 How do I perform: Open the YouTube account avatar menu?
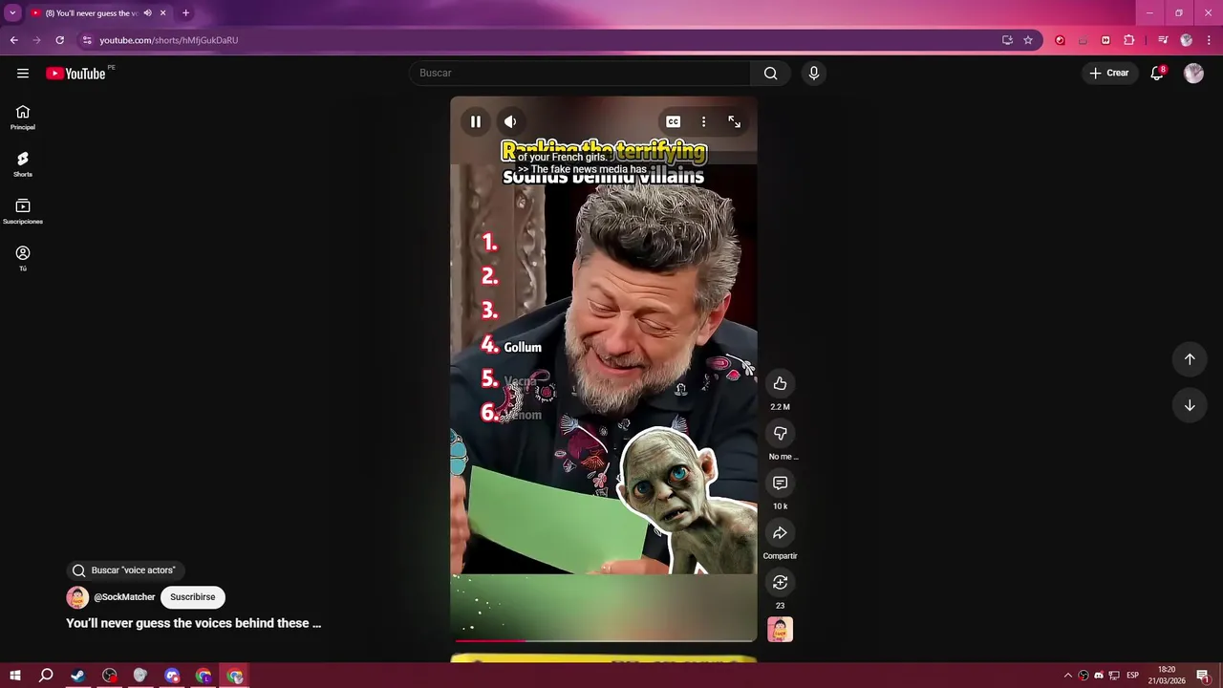coord(1193,74)
